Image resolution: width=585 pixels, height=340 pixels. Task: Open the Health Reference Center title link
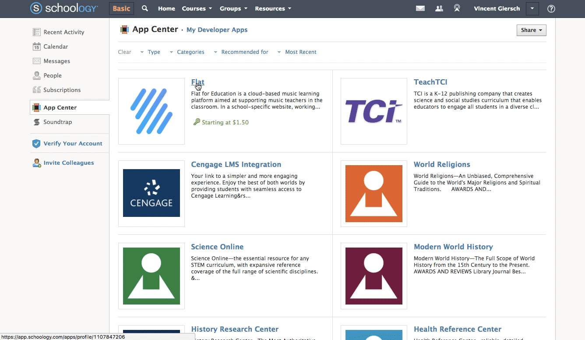[x=458, y=329]
